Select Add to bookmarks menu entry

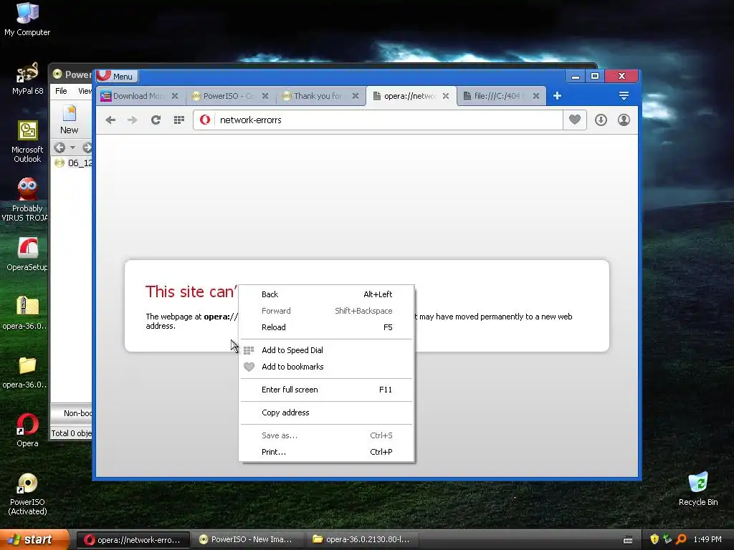(x=326, y=367)
